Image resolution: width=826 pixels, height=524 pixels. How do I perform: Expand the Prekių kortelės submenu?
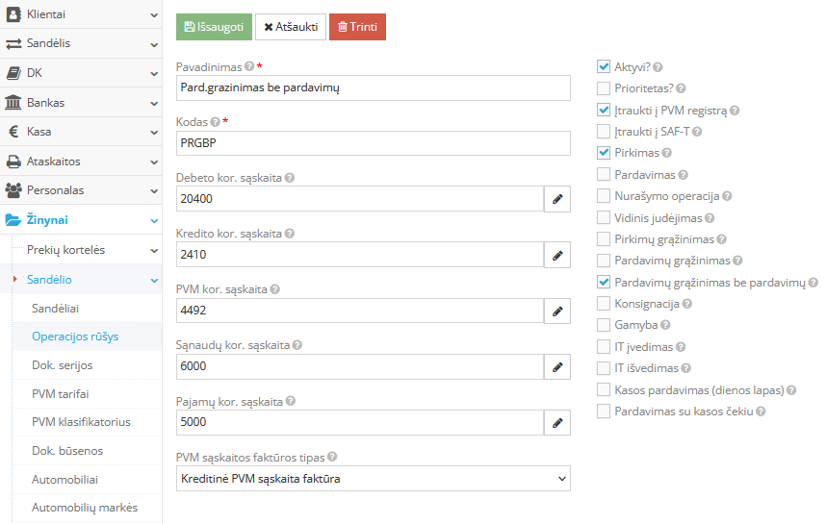tap(81, 250)
